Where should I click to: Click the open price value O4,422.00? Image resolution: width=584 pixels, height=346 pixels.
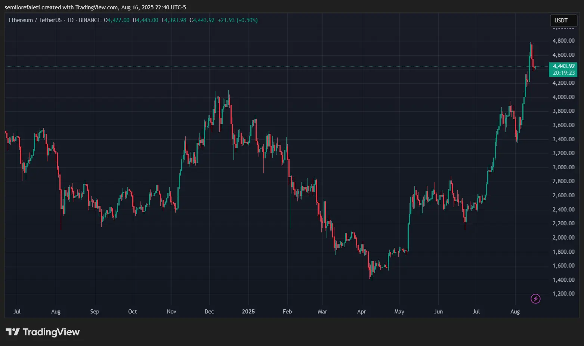(x=116, y=20)
